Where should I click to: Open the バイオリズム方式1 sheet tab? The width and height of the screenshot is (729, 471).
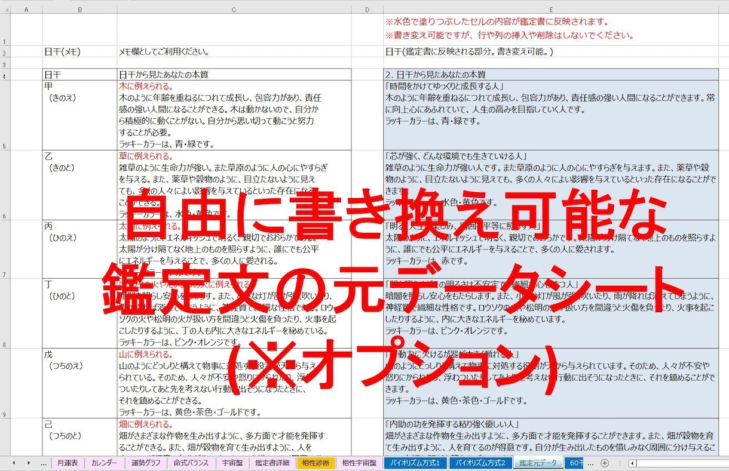415,463
